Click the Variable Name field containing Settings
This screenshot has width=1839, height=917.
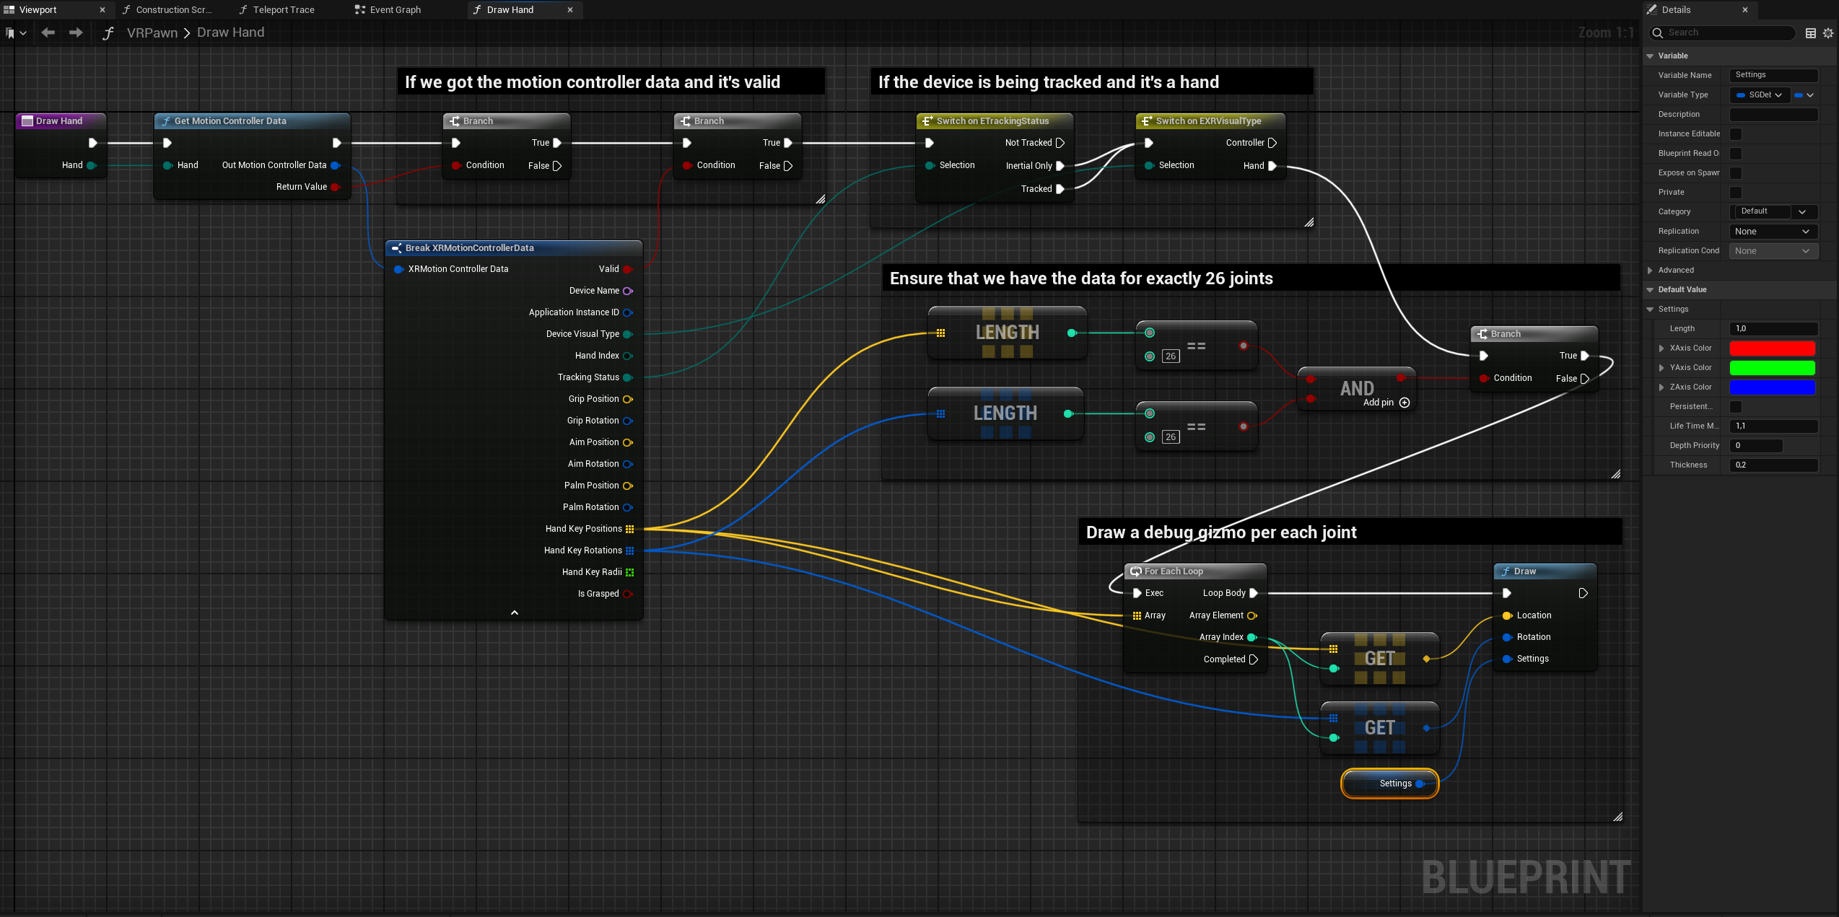pos(1773,74)
